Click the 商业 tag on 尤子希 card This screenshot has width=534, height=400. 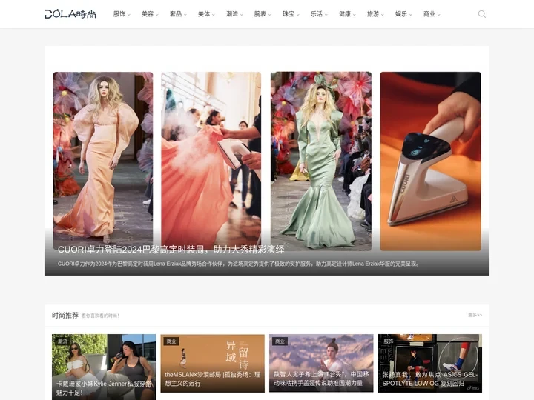pos(280,341)
